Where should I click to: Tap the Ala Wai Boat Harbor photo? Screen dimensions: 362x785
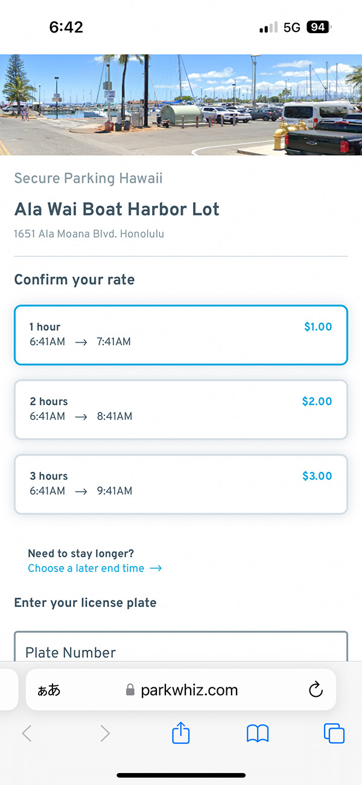click(x=181, y=104)
